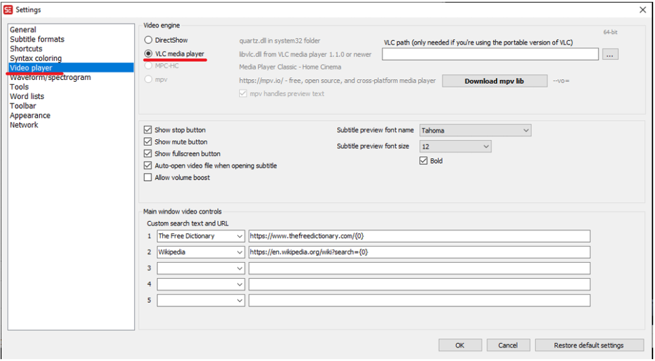The image size is (655, 361).
Task: Open the General settings section
Action: [x=23, y=29]
